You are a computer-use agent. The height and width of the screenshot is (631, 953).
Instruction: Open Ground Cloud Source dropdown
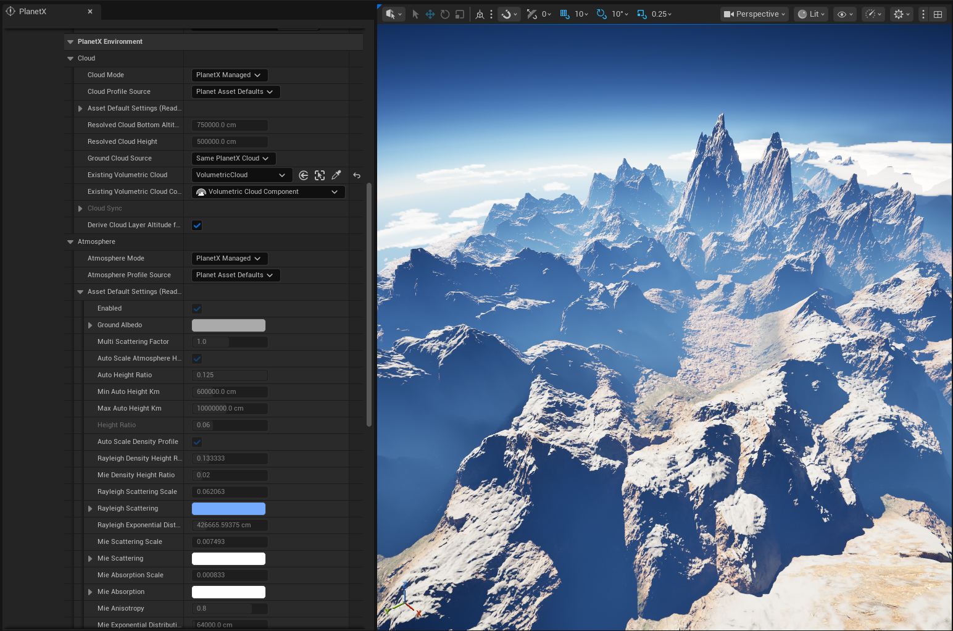click(233, 159)
